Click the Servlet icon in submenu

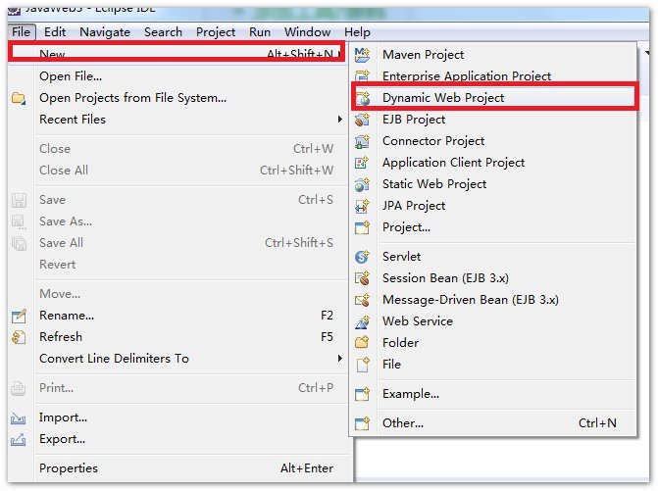(x=363, y=257)
